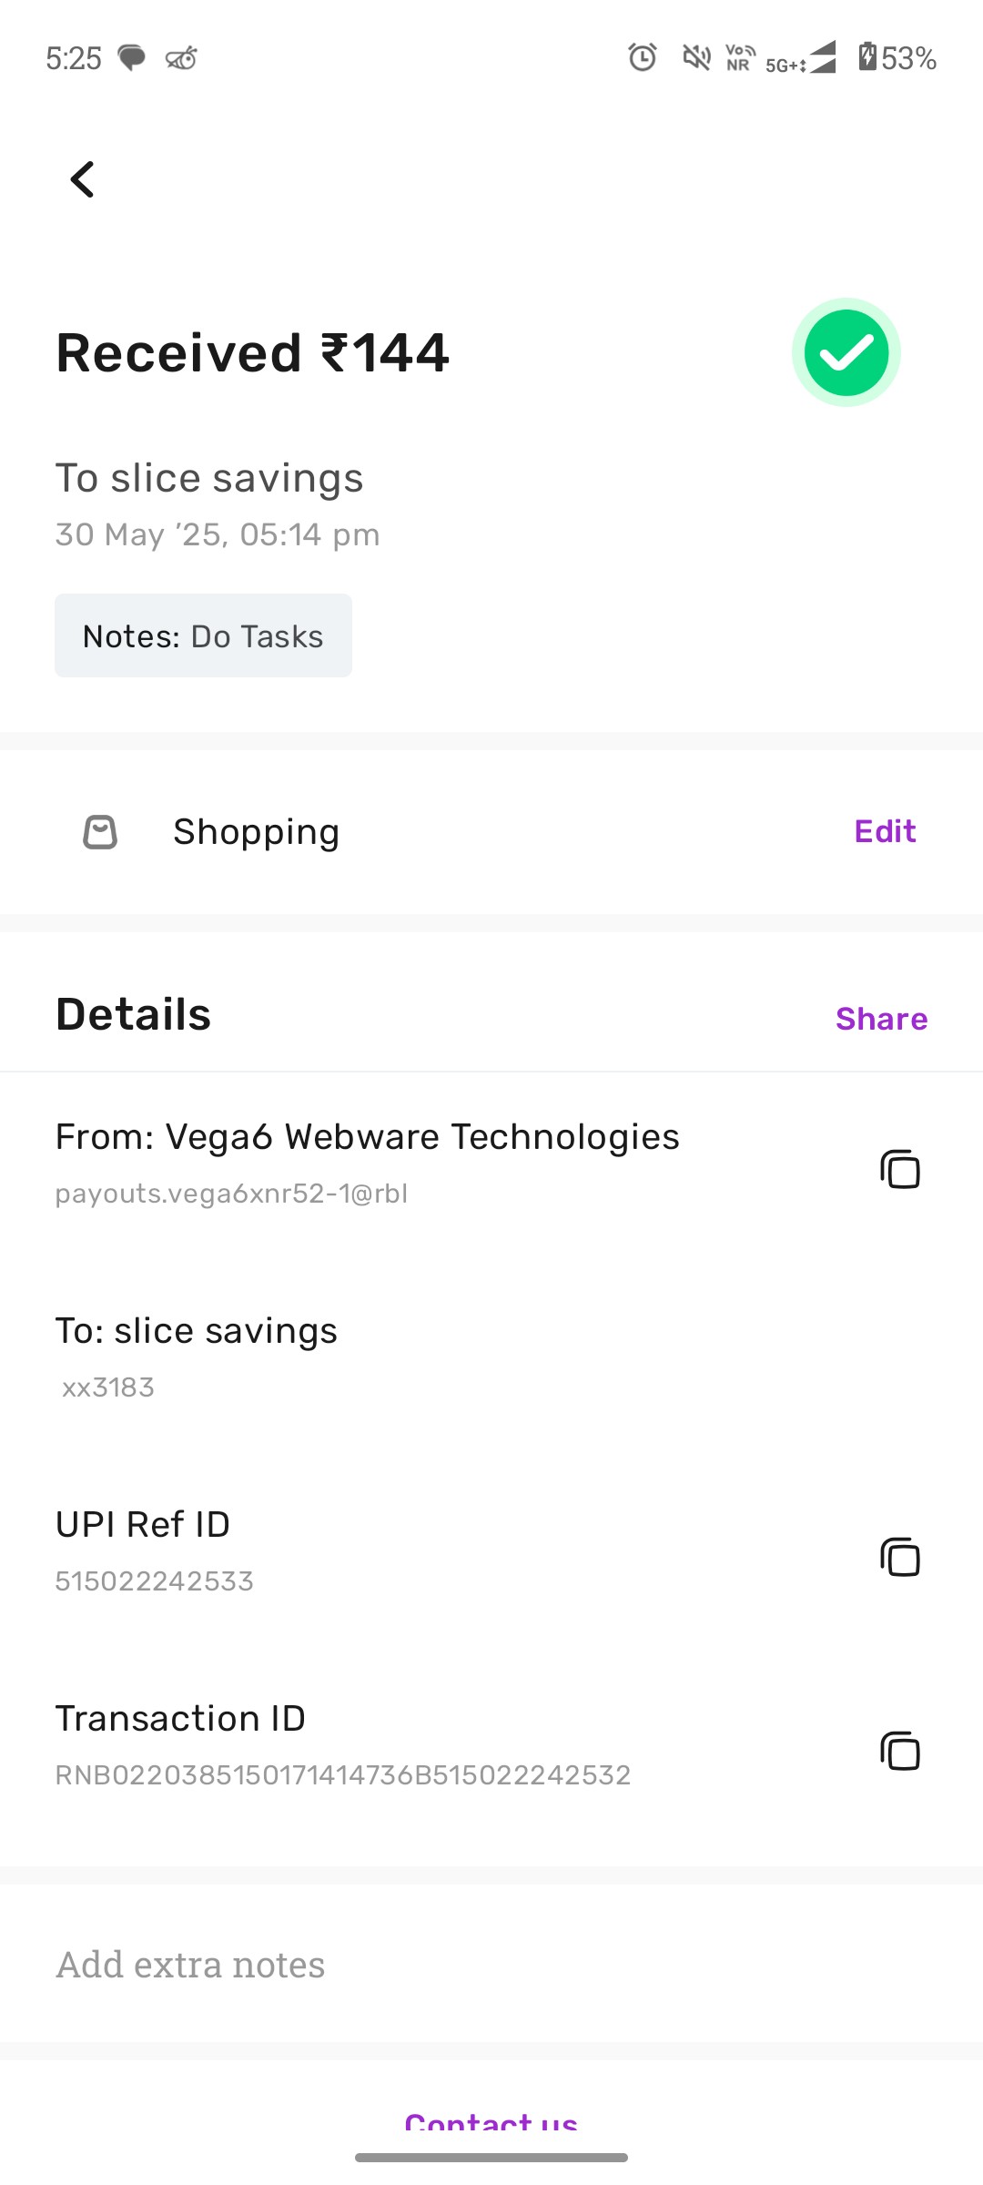983x2185 pixels.
Task: Tap the Received ₹144 heading
Action: point(253,353)
